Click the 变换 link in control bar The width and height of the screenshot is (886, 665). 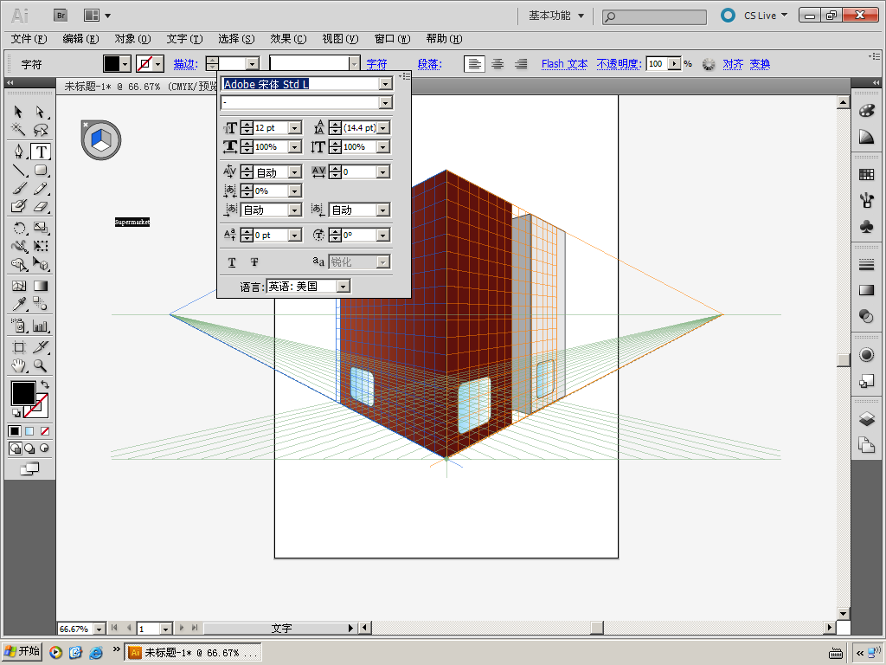tap(760, 64)
